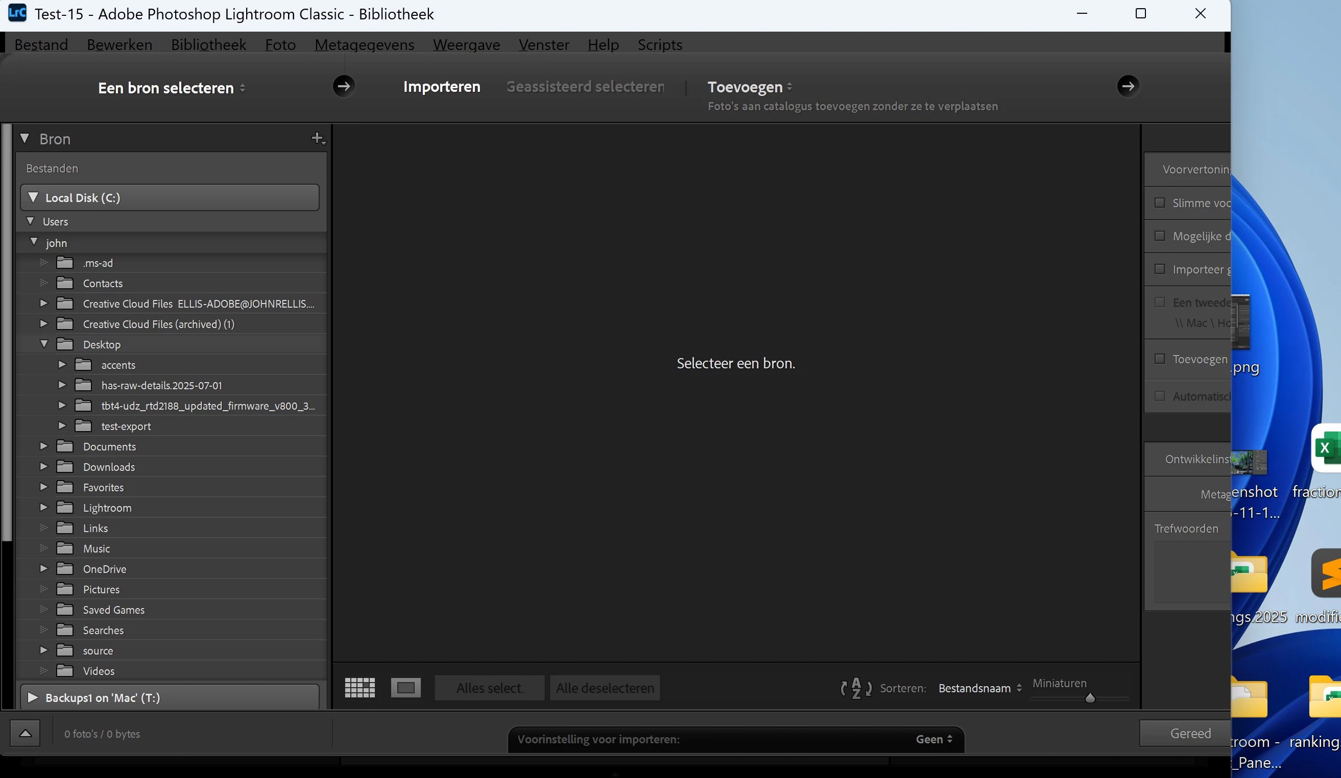
Task: Click the Gereed button
Action: (x=1190, y=733)
